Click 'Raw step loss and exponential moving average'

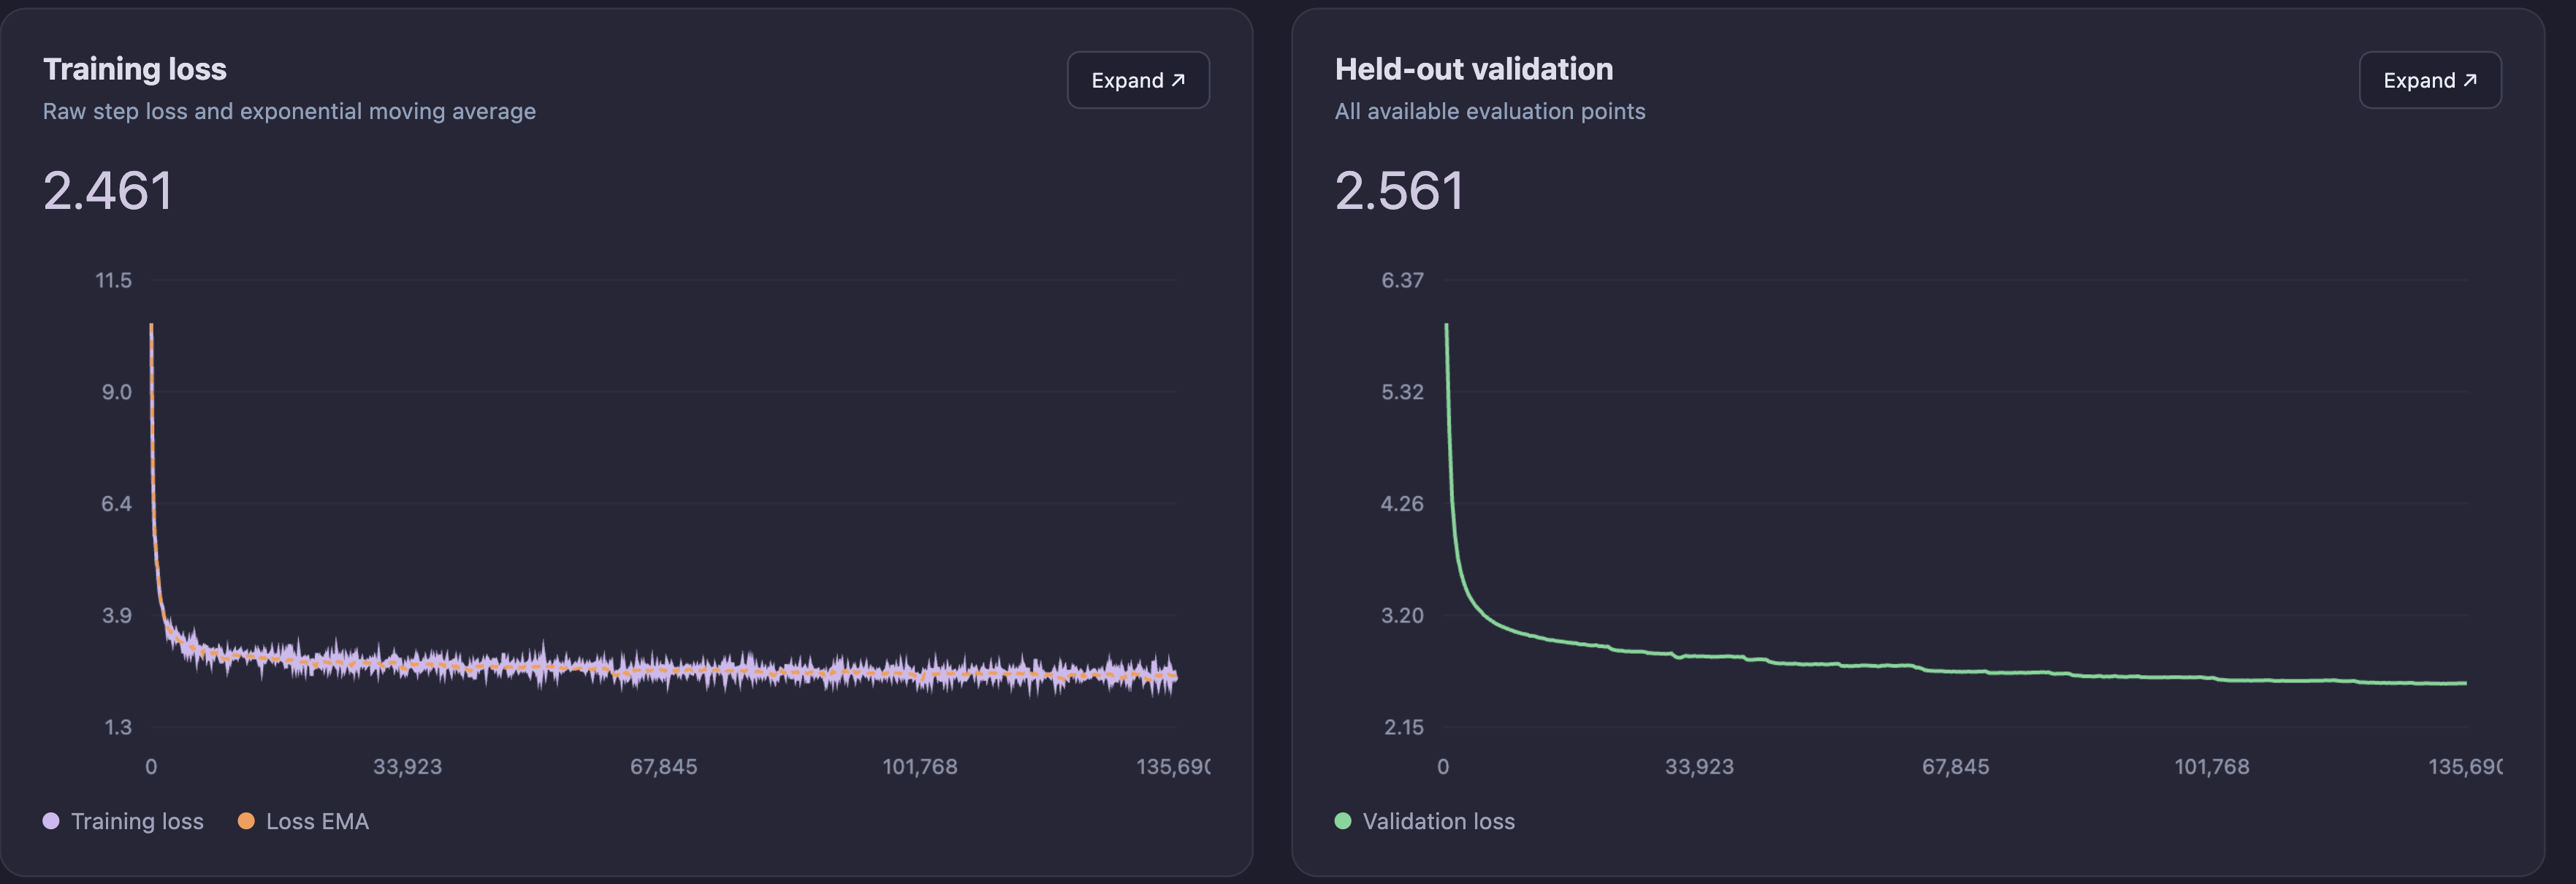click(x=289, y=111)
